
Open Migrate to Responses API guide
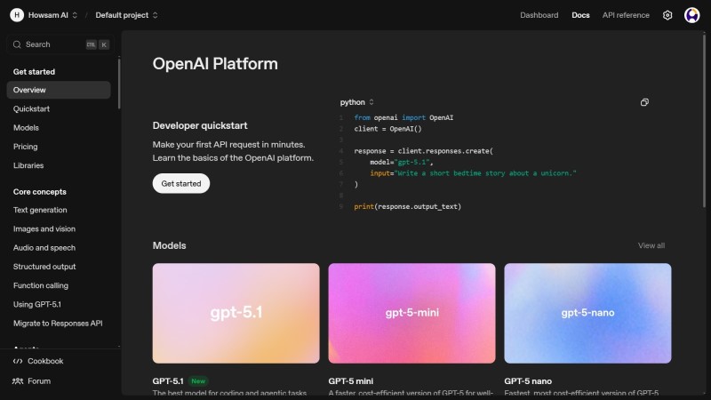point(58,324)
